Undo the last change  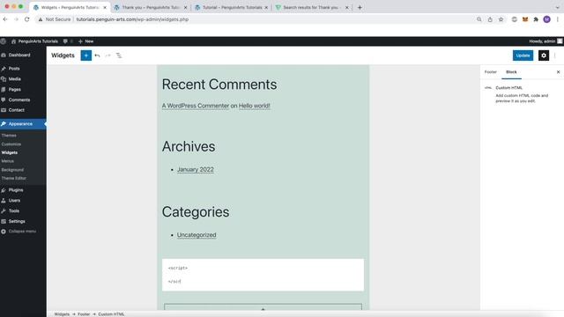[97, 55]
